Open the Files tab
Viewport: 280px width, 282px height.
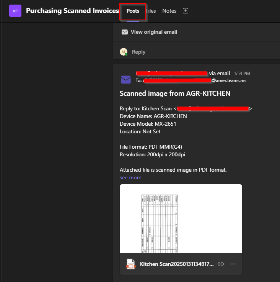(x=151, y=11)
